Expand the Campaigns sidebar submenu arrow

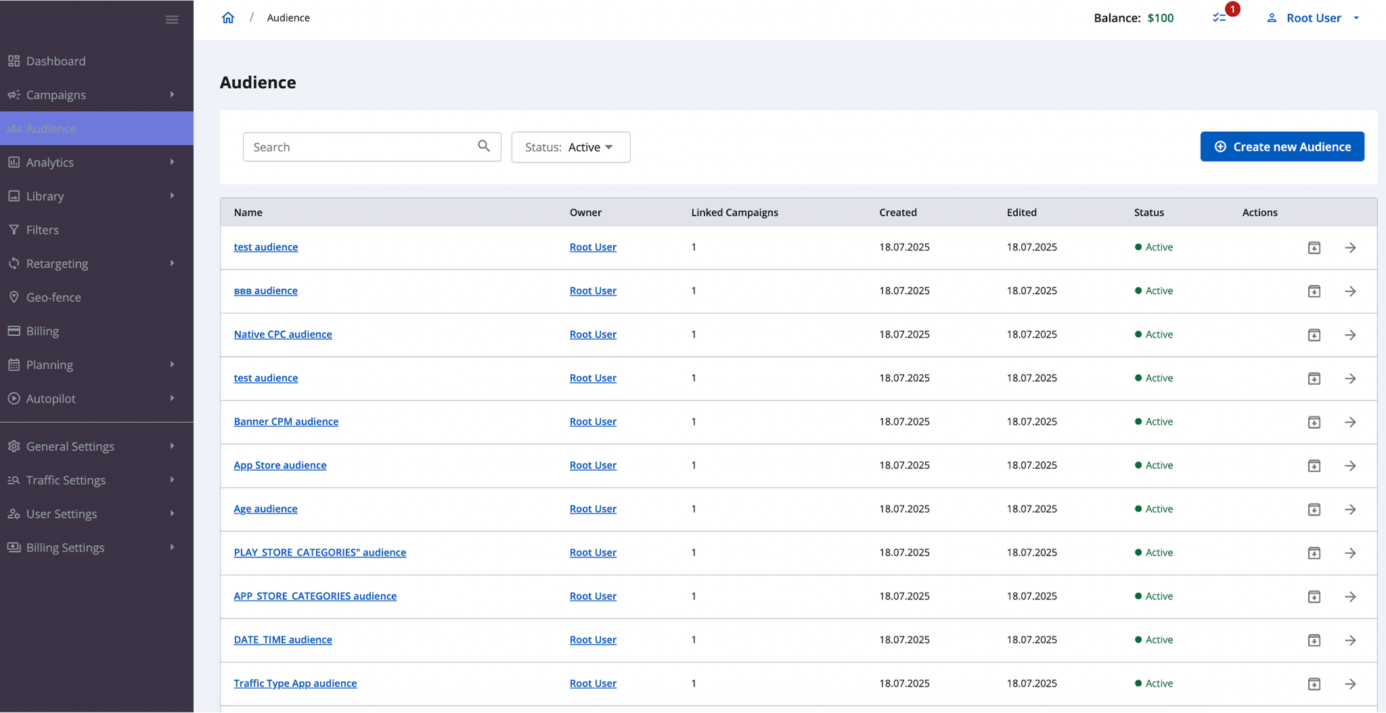point(172,94)
